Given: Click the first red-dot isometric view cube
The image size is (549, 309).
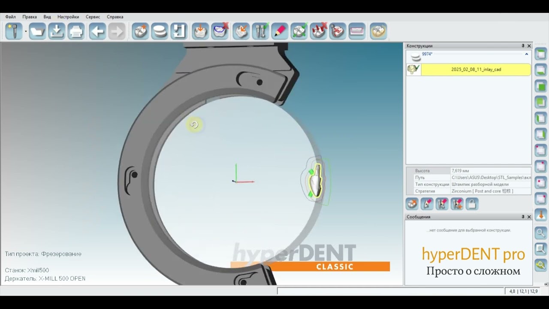Looking at the screenshot, I should pyautogui.click(x=541, y=151).
